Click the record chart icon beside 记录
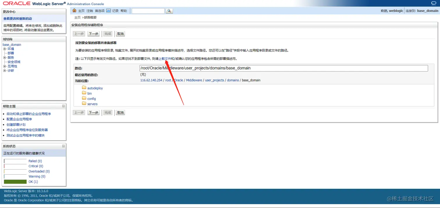This screenshot has height=208, width=440. pos(109,10)
